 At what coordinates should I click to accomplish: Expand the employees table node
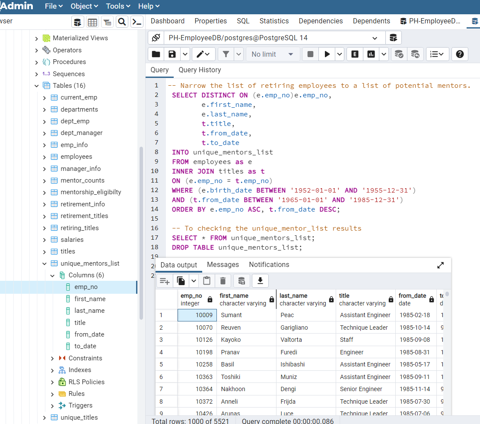(45, 157)
